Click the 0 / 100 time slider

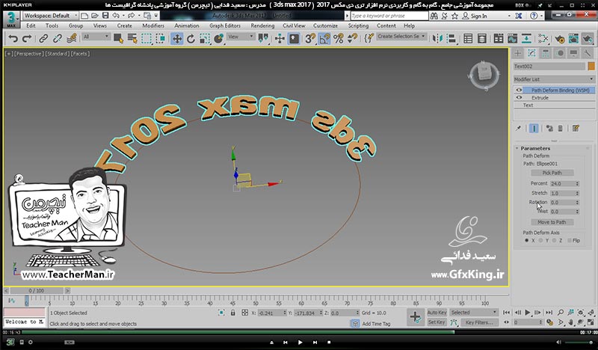[36, 290]
